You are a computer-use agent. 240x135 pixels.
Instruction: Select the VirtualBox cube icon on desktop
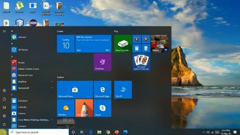19,22
